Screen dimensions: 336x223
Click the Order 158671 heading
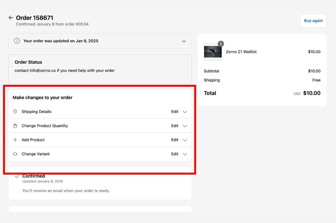pos(35,18)
